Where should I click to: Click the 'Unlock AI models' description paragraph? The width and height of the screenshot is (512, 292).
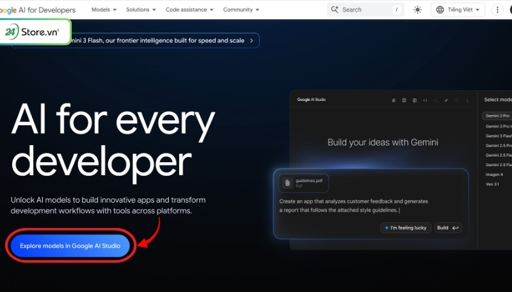108,205
